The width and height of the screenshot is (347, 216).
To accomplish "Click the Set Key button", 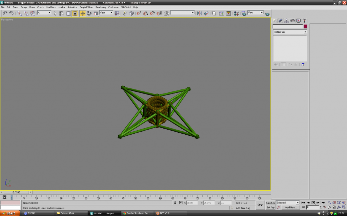I will [x=270, y=208].
